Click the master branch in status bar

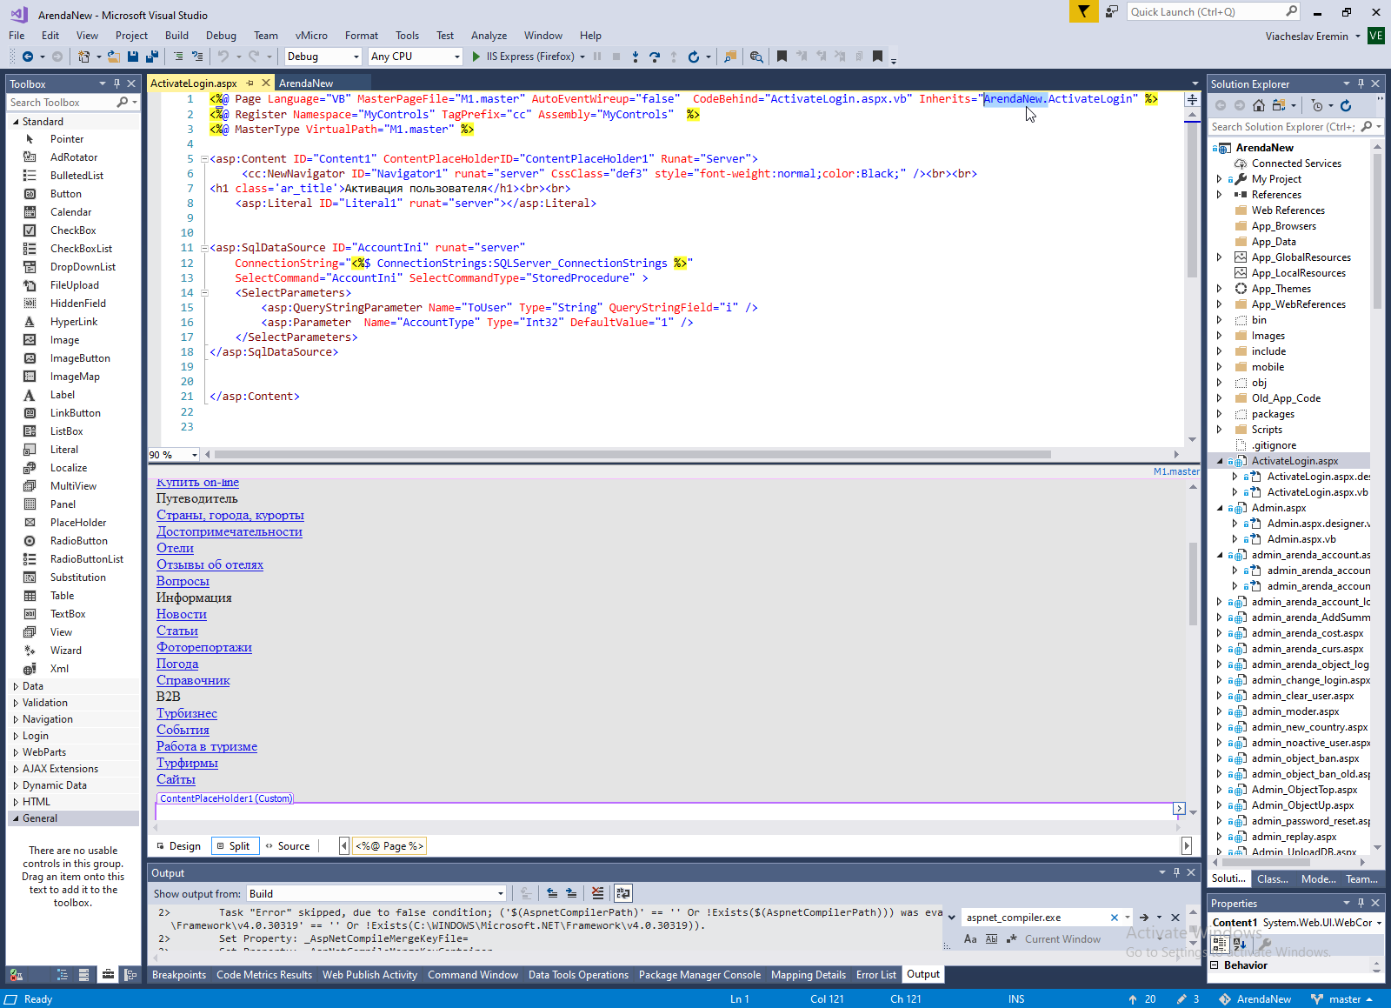coord(1341,999)
